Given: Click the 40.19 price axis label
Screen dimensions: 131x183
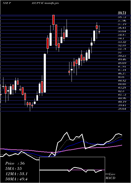Looking at the screenshot, I should pos(122,101).
